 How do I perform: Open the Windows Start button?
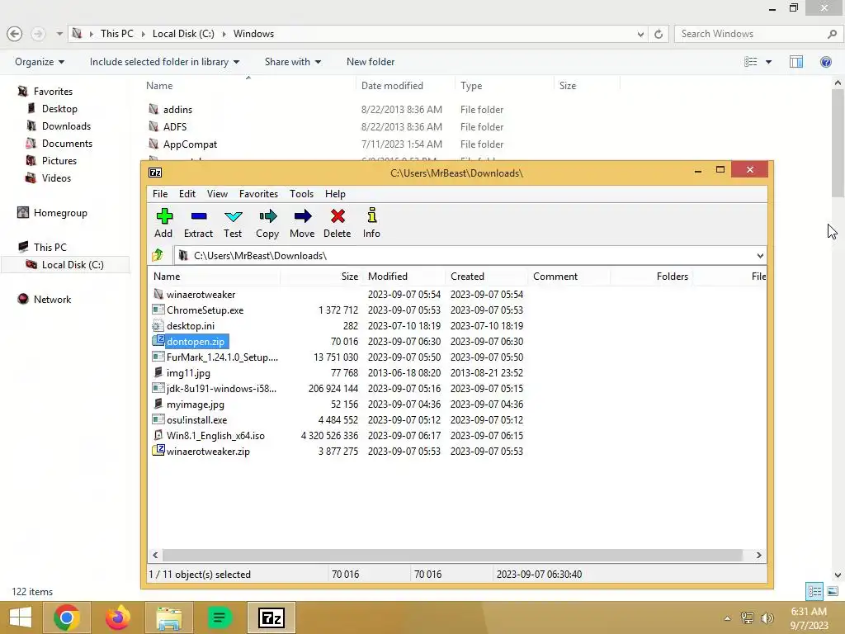tap(21, 617)
